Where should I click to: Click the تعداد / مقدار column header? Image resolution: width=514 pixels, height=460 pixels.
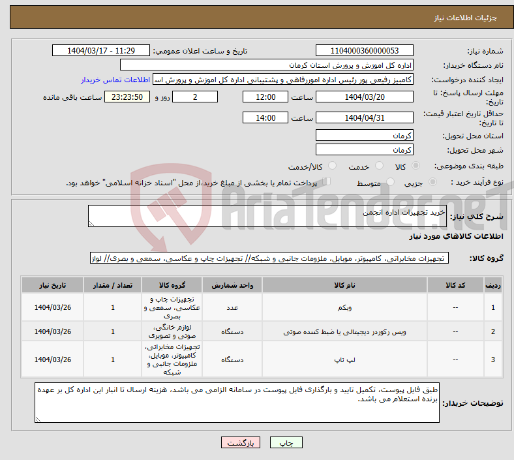(x=113, y=285)
